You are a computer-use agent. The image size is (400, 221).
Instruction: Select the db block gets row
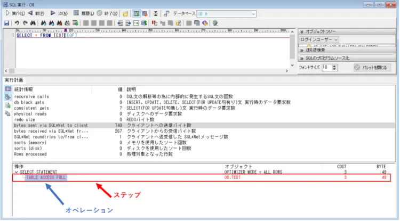pyautogui.click(x=204, y=102)
